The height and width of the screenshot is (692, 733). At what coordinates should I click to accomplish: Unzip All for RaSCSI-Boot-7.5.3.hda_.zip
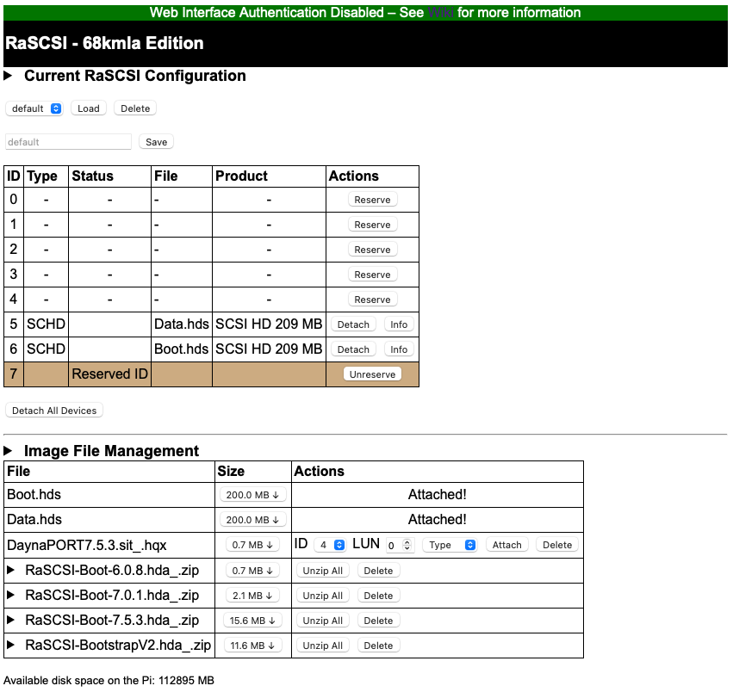(x=323, y=621)
